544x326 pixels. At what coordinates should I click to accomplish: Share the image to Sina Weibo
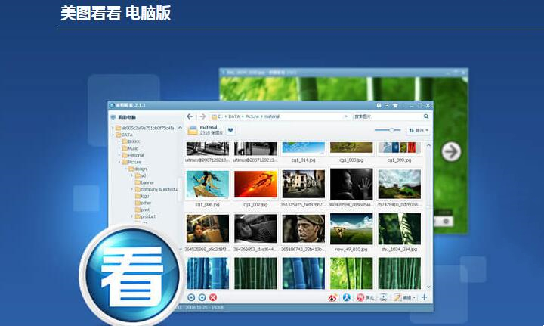point(332,297)
